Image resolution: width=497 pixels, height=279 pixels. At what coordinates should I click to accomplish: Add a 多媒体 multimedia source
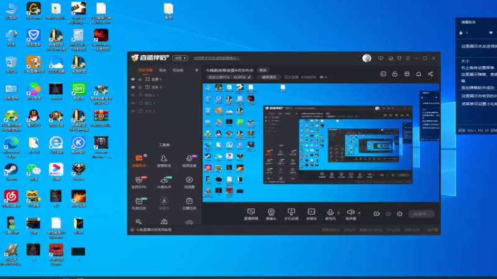(311, 214)
